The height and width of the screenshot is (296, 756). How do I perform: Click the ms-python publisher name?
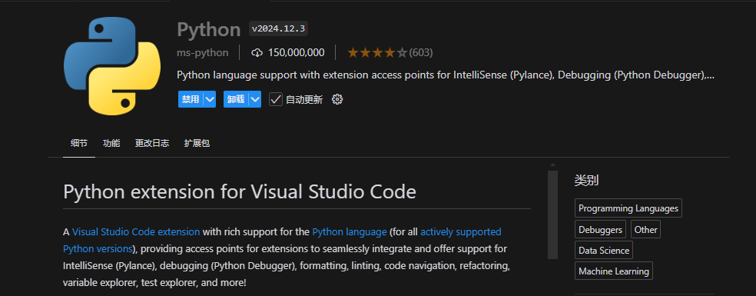tap(203, 52)
